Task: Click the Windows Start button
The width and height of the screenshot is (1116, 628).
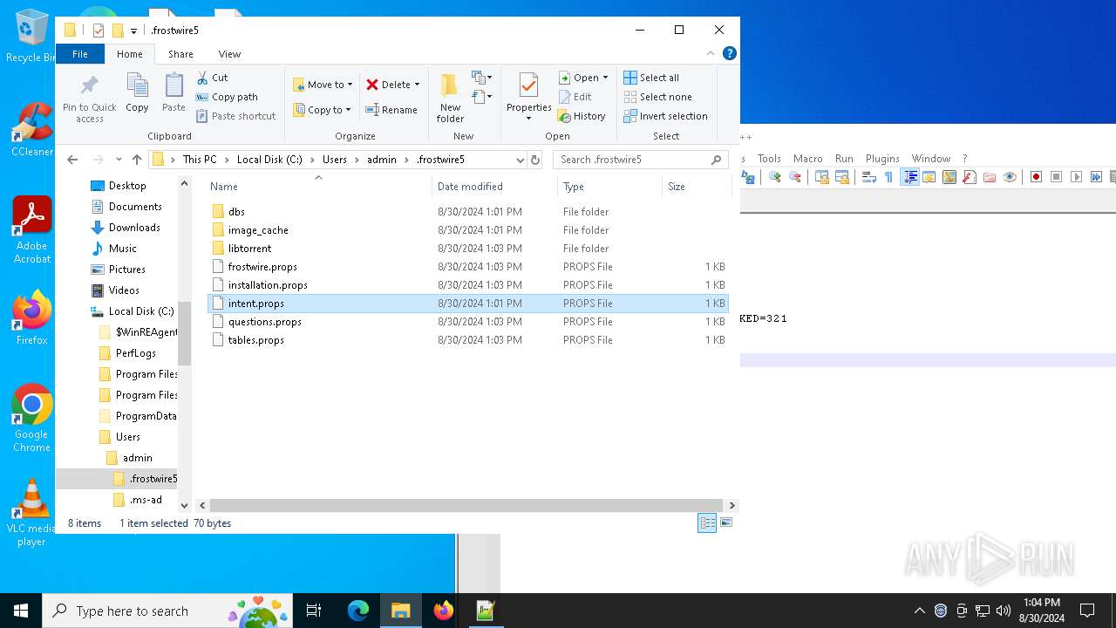Action: tap(21, 611)
